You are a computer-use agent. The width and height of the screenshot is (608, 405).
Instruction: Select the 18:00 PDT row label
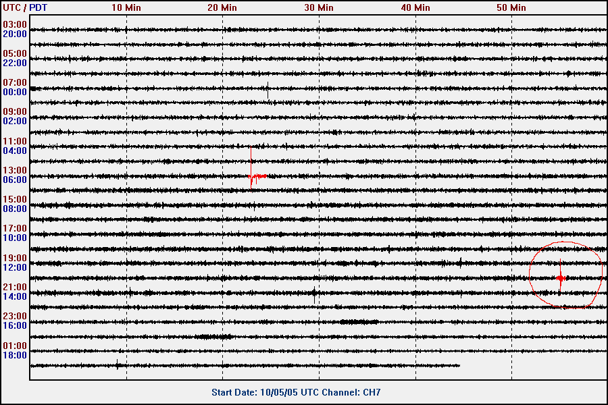(x=15, y=355)
